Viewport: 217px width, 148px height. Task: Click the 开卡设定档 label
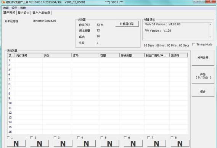[x=11, y=21]
